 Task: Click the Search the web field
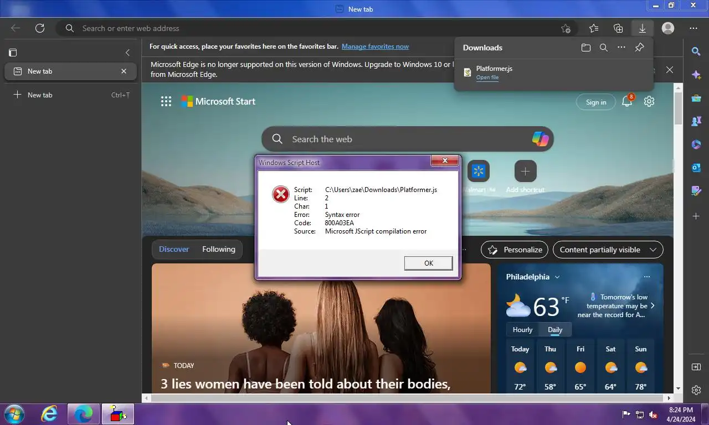click(408, 139)
